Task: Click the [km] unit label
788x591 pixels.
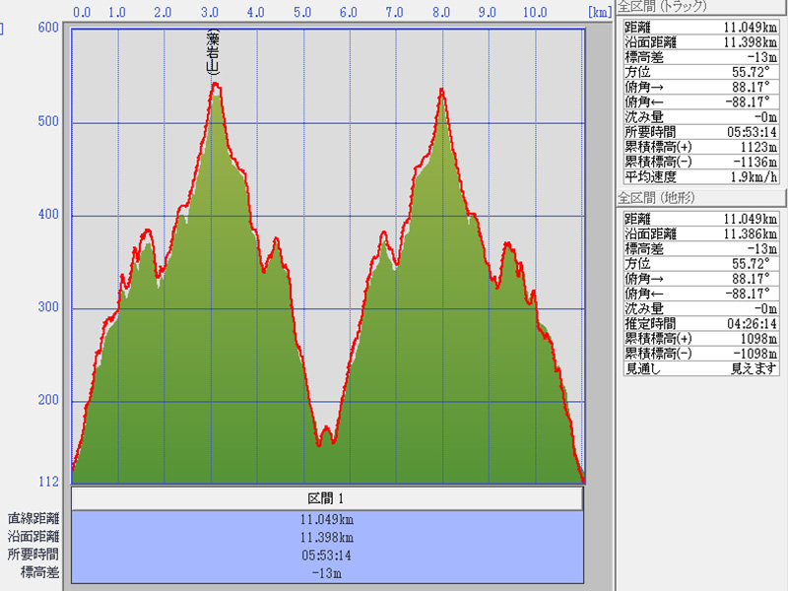Action: pyautogui.click(x=598, y=13)
